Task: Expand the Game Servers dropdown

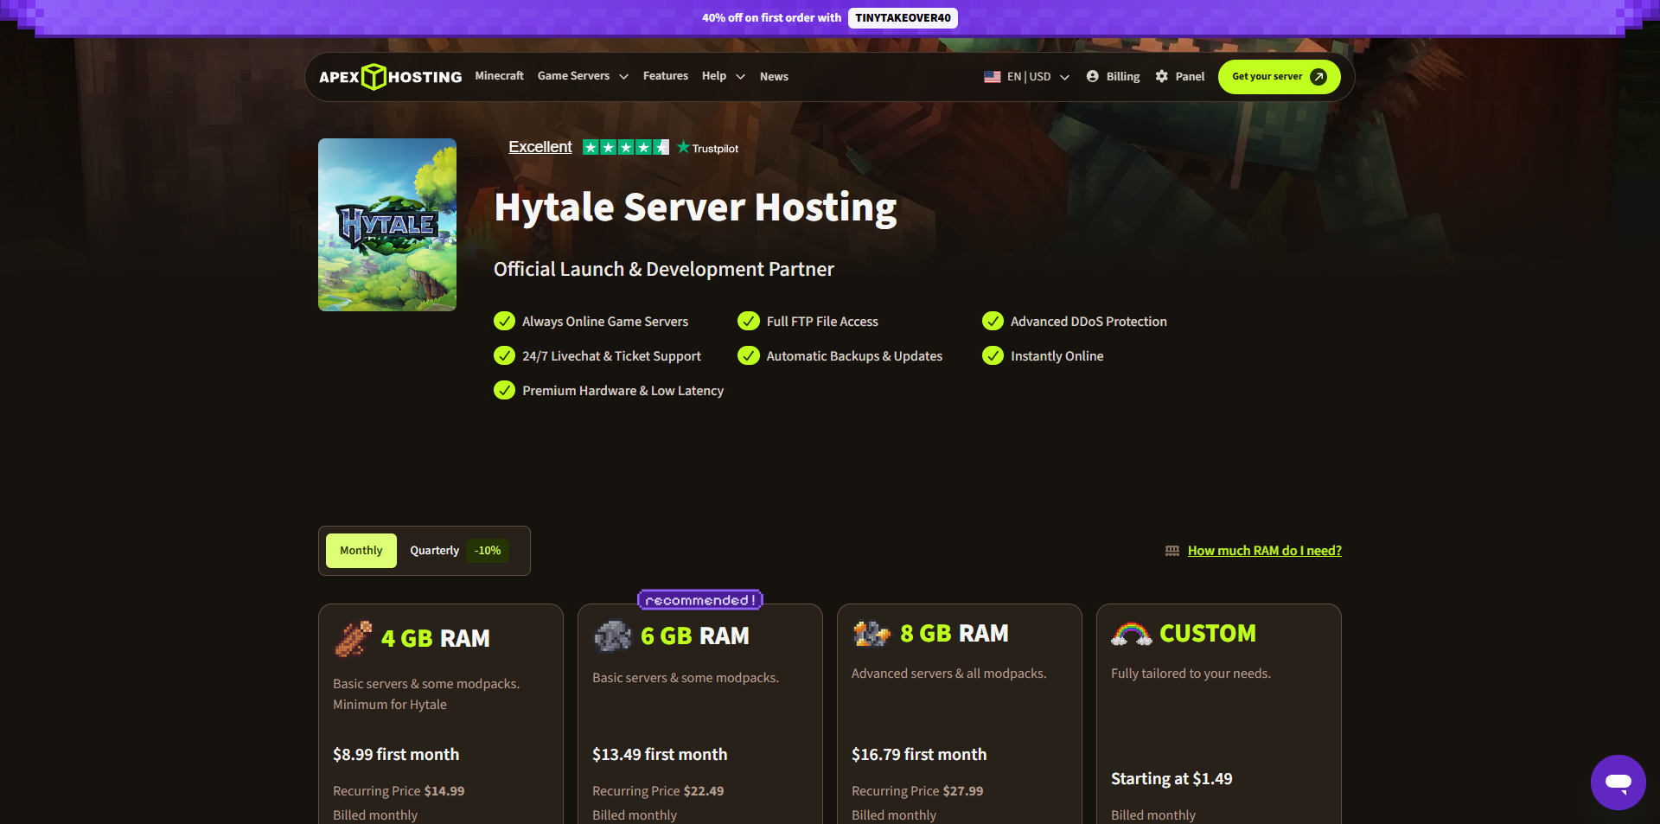Action: [583, 76]
